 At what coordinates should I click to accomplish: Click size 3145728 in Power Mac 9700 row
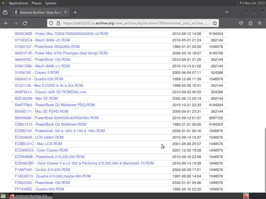click(216, 53)
